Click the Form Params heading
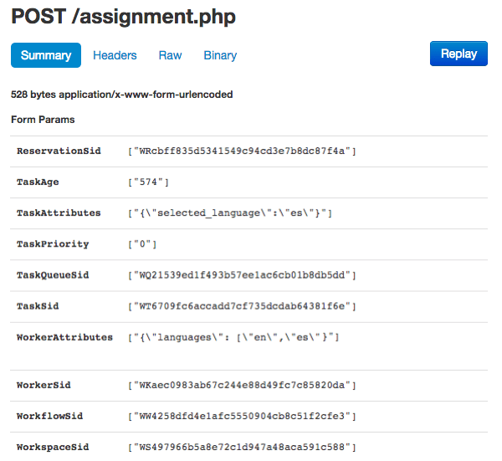This screenshot has width=502, height=461. (43, 120)
